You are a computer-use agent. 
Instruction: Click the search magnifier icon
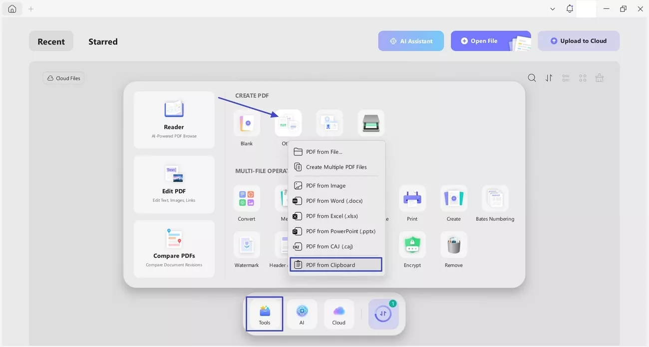[532, 78]
